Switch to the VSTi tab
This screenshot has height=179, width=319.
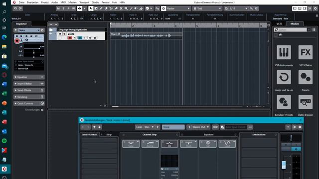pos(279,24)
